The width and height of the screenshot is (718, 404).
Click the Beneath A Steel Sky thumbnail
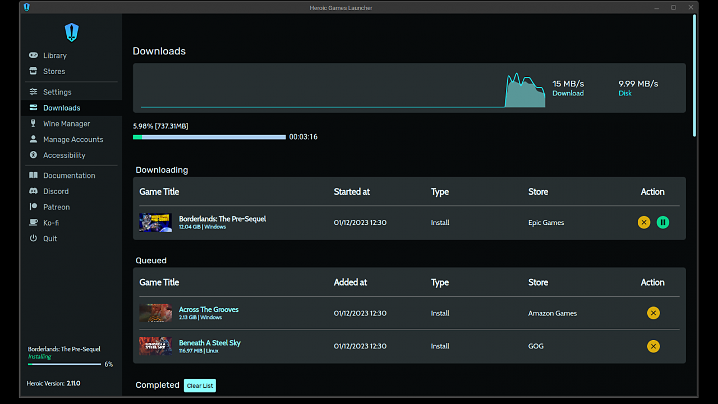(155, 346)
